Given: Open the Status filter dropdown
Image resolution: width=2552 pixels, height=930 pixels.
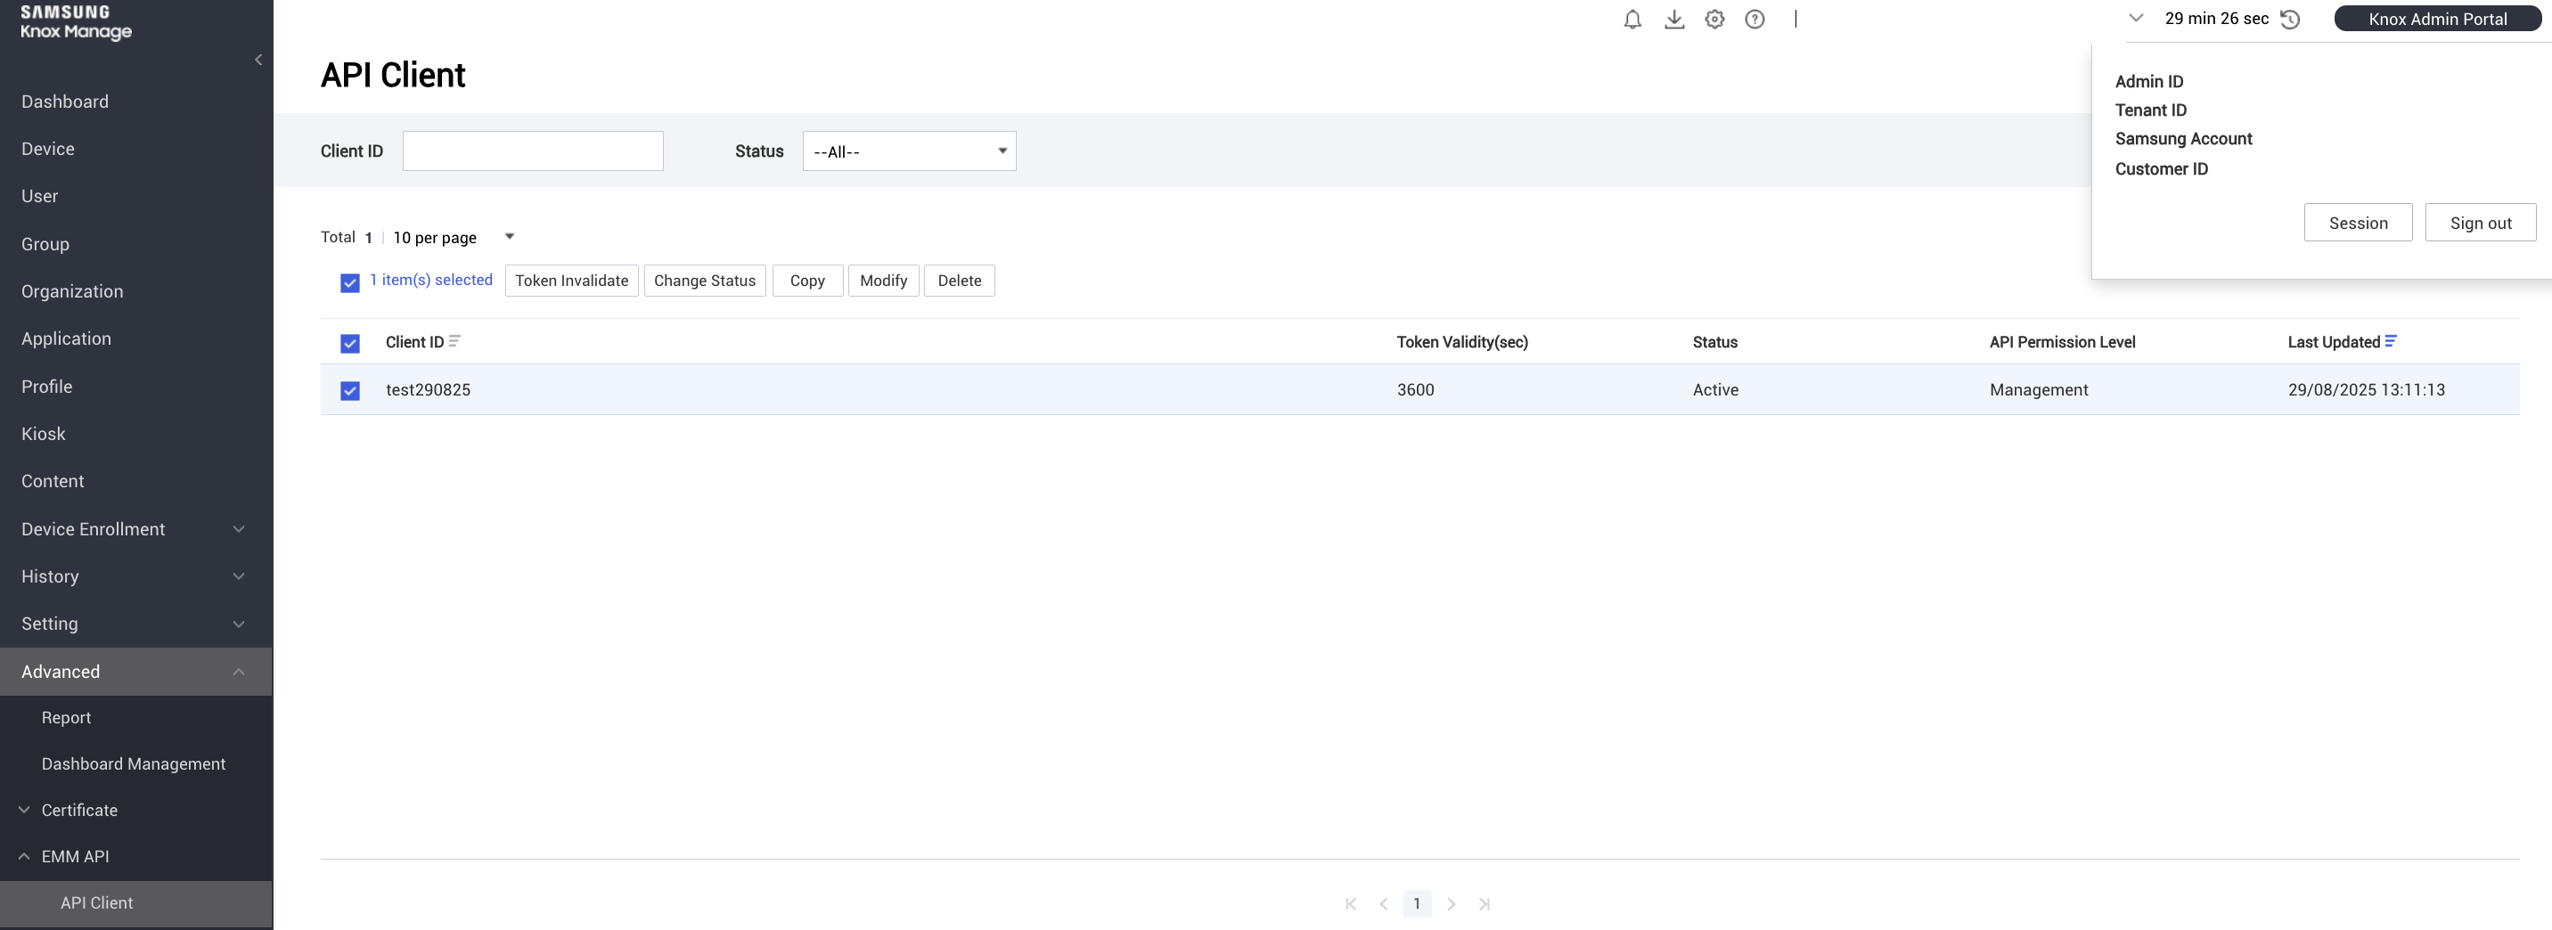Looking at the screenshot, I should [909, 151].
